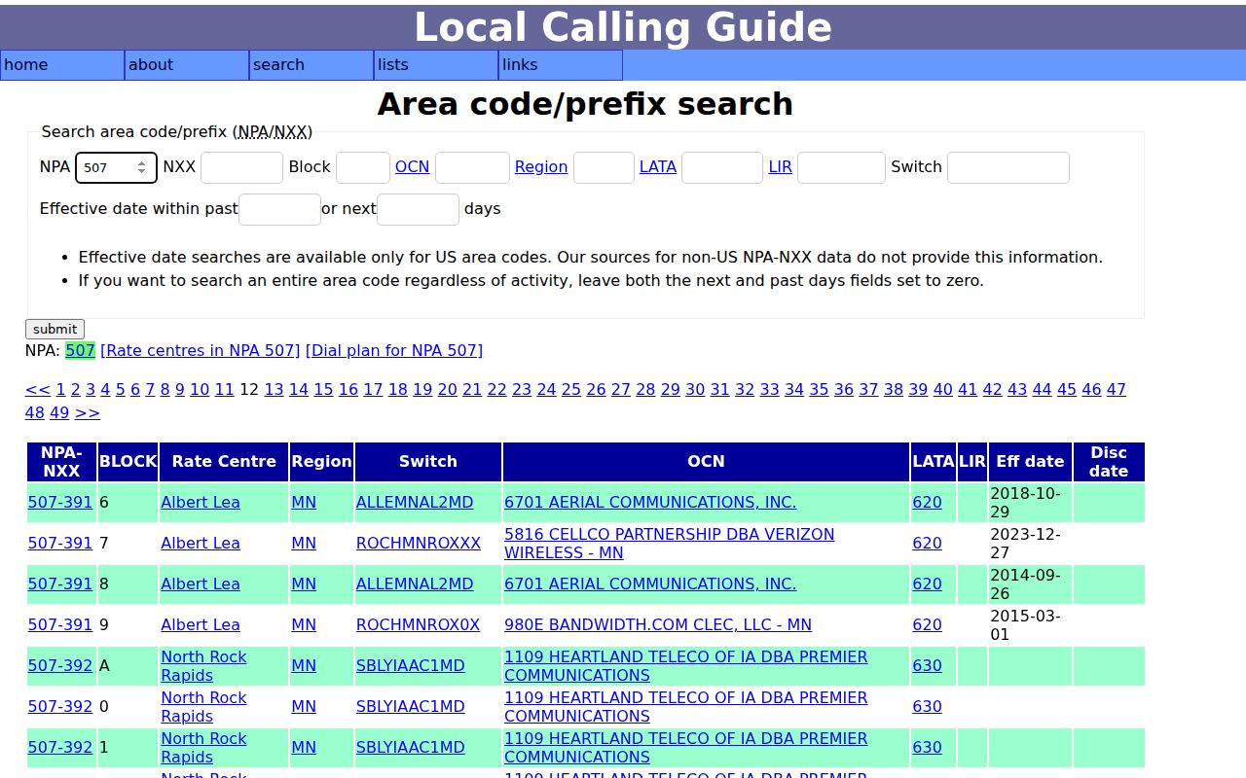1246x778 pixels.
Task: Focus the OCN input field
Action: pyautogui.click(x=472, y=167)
